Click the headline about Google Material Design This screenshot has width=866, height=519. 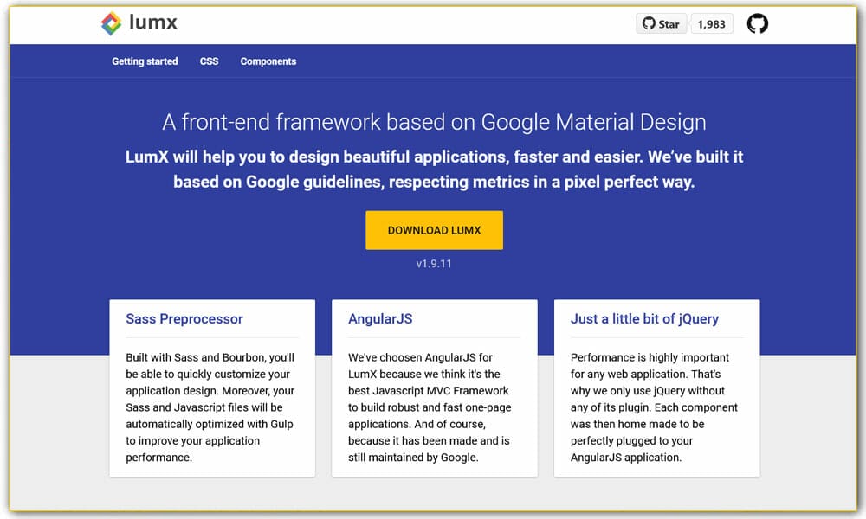(434, 122)
